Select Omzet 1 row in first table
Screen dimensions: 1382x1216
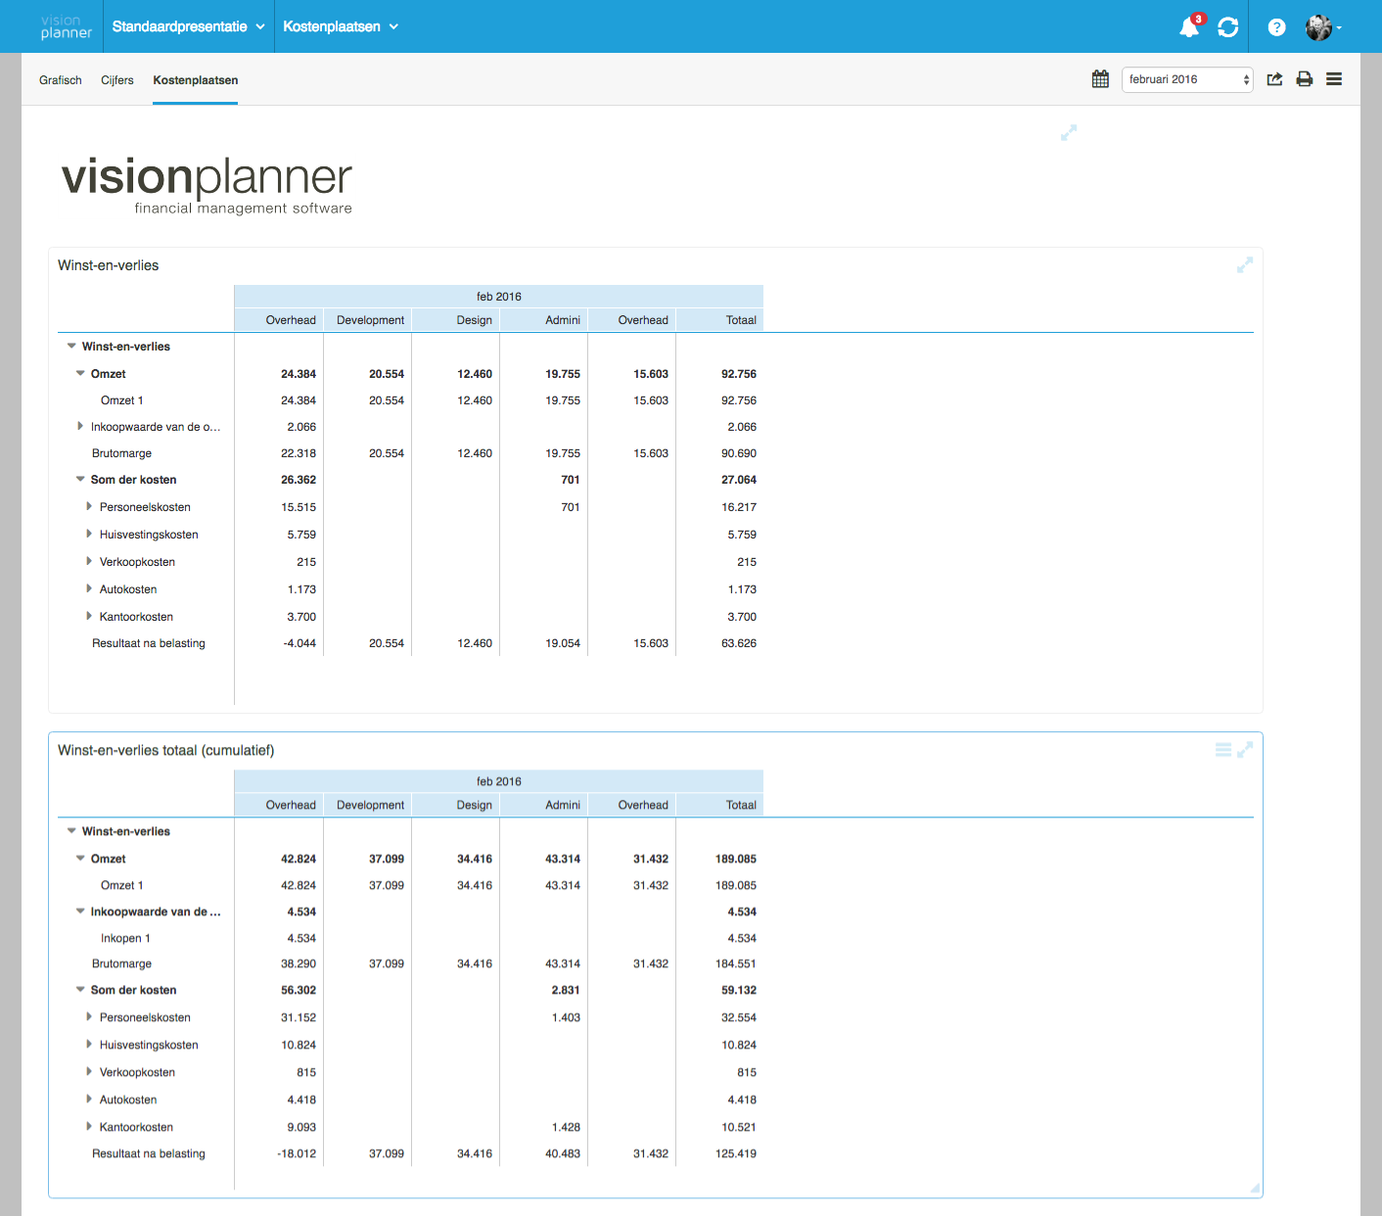pos(122,400)
